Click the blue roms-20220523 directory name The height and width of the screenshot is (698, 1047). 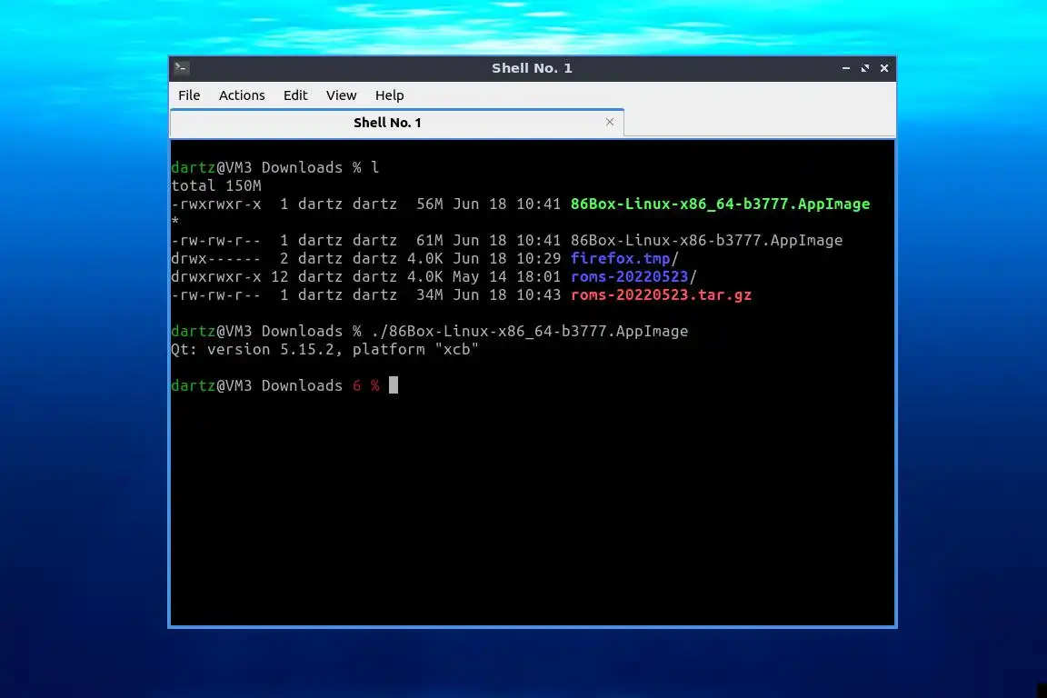click(x=629, y=276)
